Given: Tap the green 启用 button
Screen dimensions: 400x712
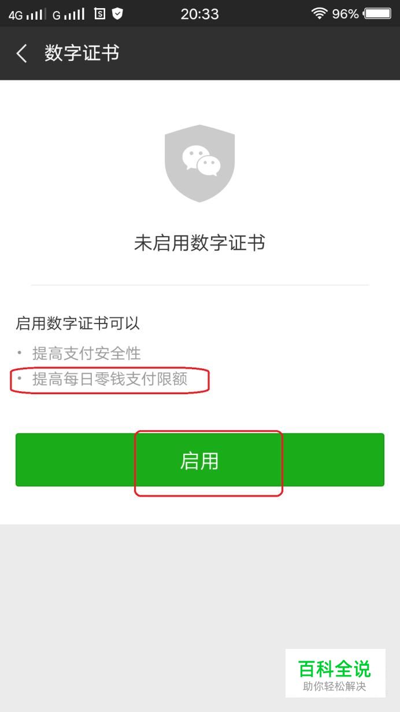Looking at the screenshot, I should click(199, 460).
